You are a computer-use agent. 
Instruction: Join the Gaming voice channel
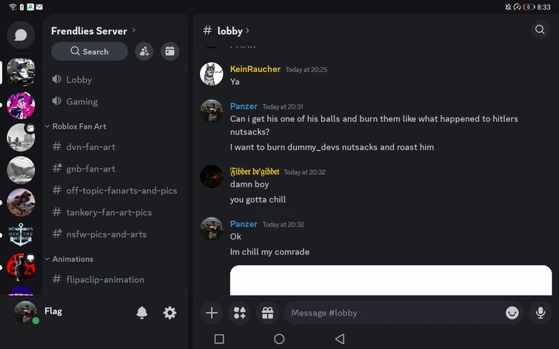(x=81, y=101)
